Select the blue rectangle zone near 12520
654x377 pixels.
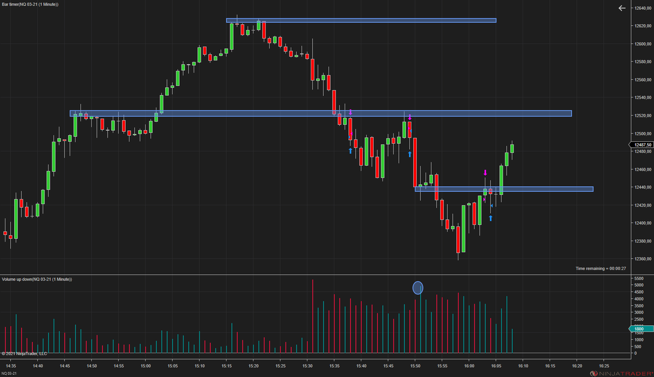coord(320,113)
